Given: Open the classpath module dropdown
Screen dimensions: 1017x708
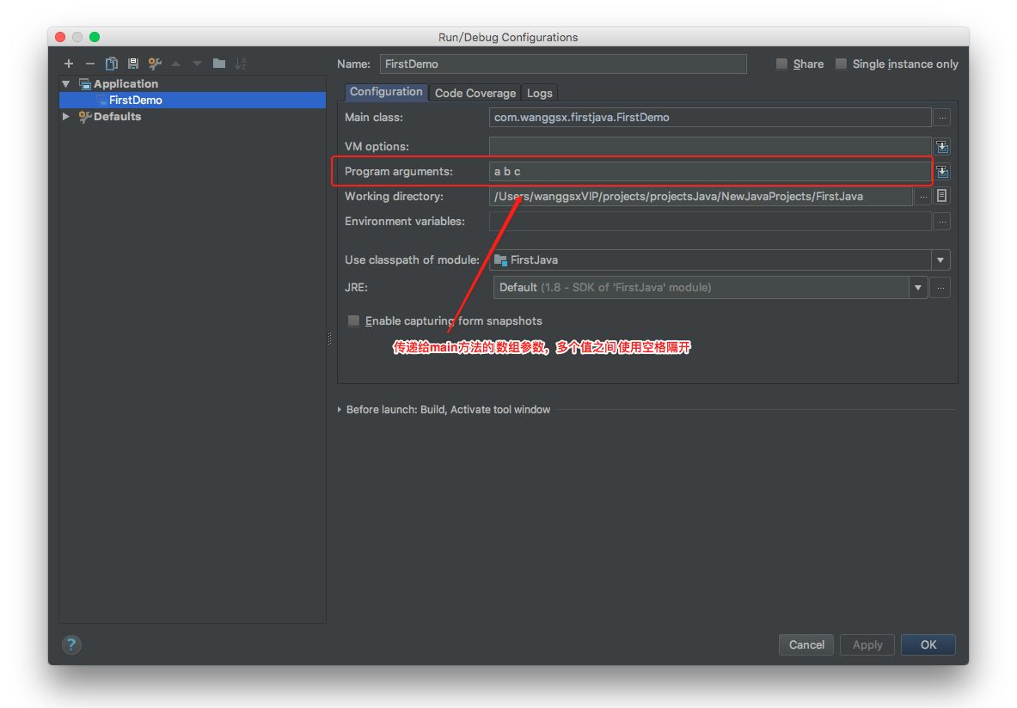Looking at the screenshot, I should click(940, 260).
